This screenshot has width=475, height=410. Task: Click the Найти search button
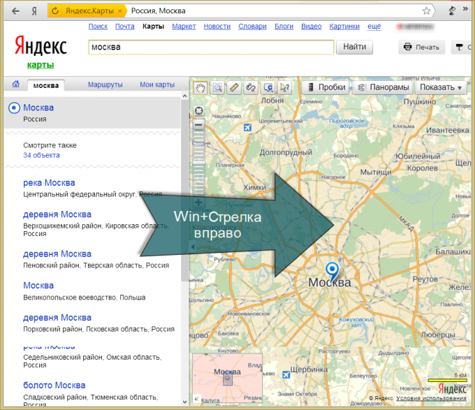pos(354,47)
